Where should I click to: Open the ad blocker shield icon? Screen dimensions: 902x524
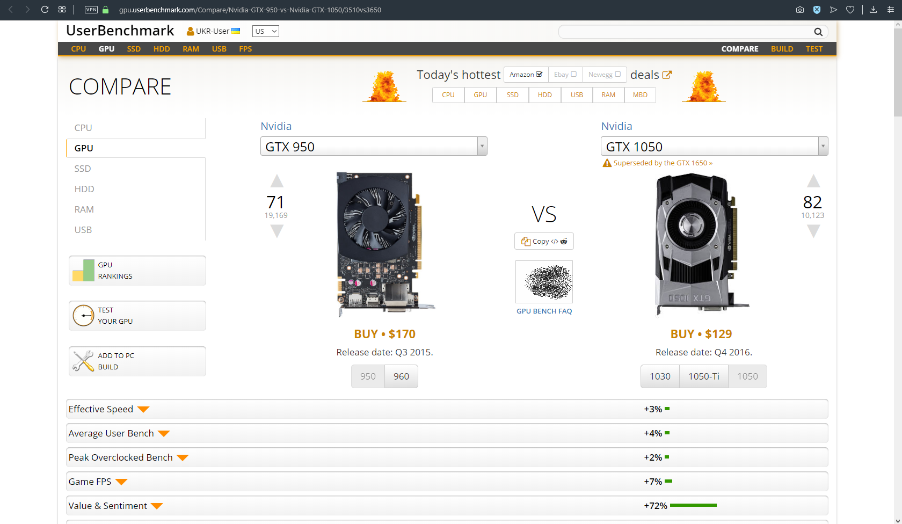[x=817, y=10]
